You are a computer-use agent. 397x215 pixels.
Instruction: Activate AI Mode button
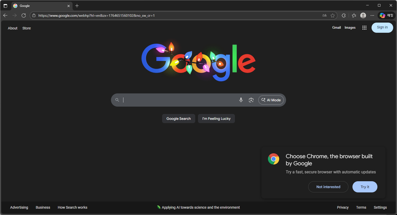pyautogui.click(x=271, y=100)
